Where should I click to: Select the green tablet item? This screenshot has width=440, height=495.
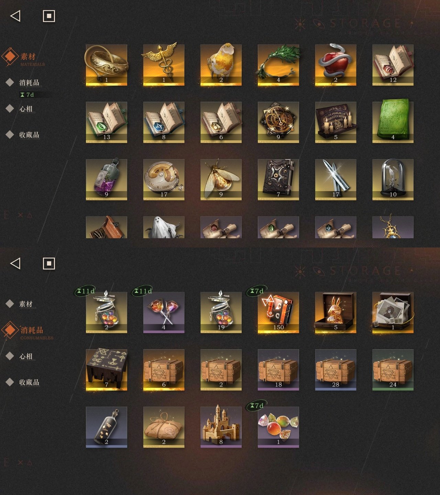393,122
